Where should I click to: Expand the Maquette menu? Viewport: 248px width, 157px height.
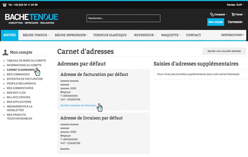click(171, 35)
